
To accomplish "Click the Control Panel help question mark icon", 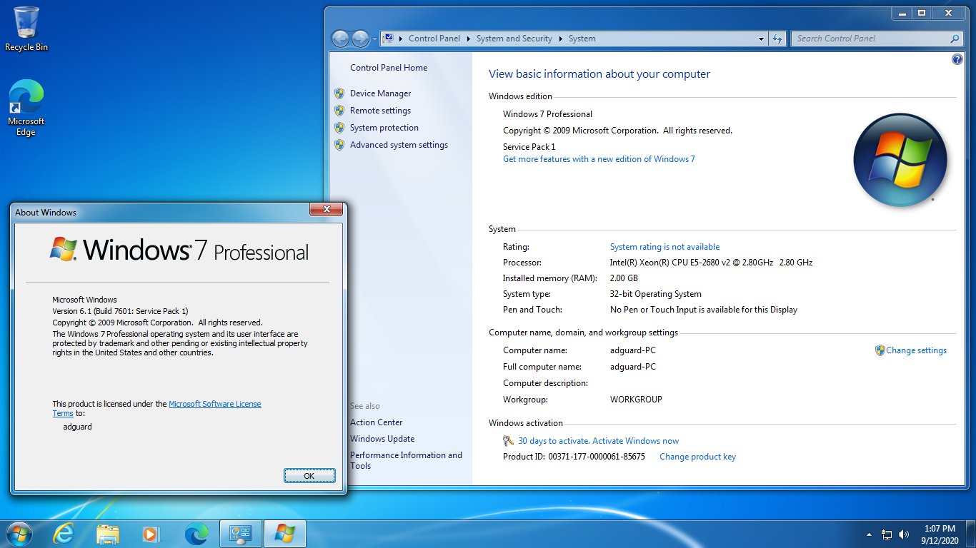I will (x=957, y=60).
